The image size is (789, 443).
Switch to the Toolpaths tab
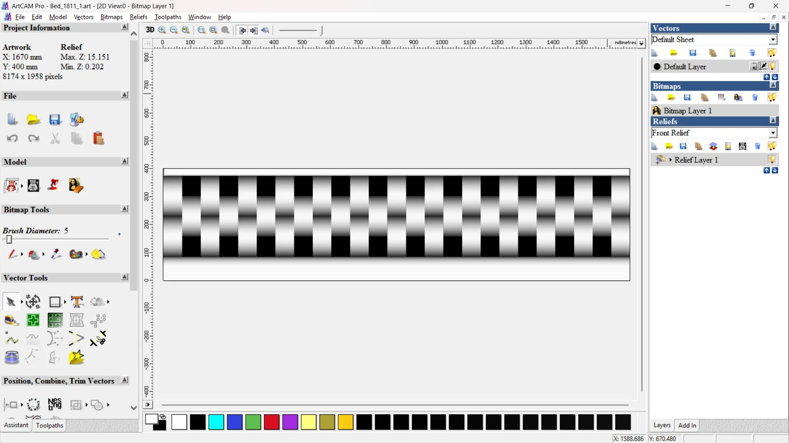pos(49,425)
